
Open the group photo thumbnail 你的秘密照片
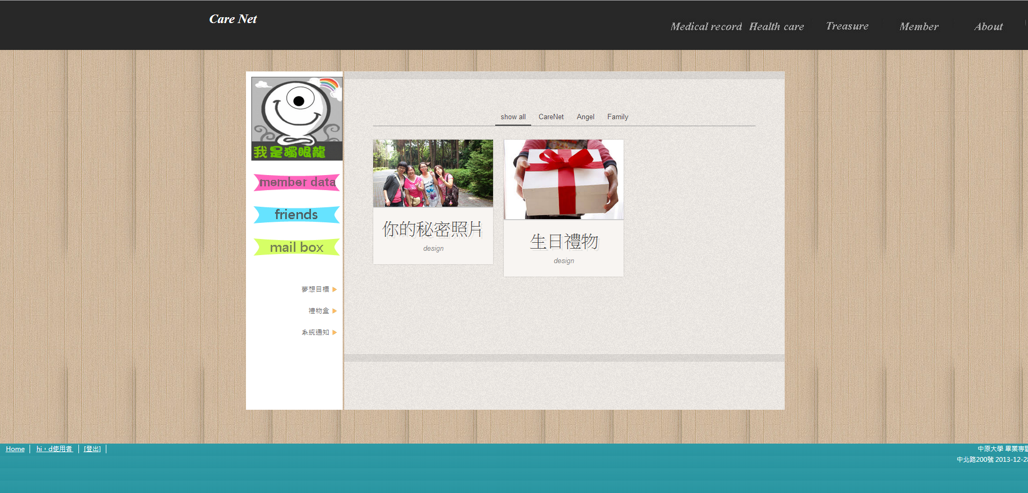coord(433,173)
